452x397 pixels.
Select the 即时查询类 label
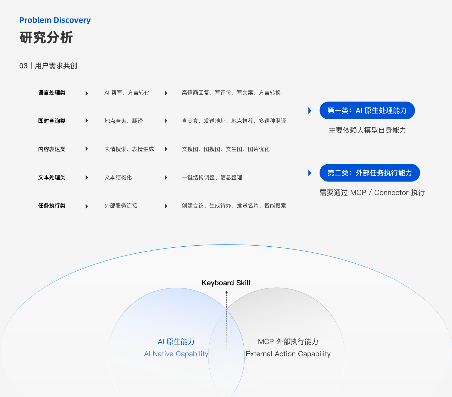pos(52,121)
